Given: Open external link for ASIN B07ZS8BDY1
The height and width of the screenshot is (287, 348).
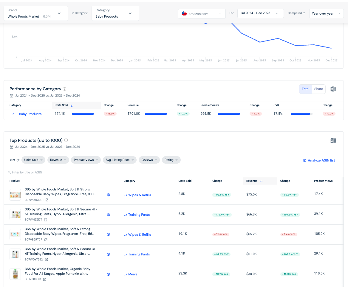Looking at the screenshot, I should tap(45, 280).
